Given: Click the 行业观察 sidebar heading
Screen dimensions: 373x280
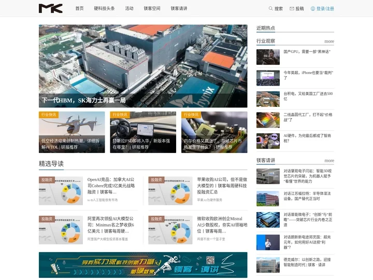Looking at the screenshot, I should [x=266, y=41].
